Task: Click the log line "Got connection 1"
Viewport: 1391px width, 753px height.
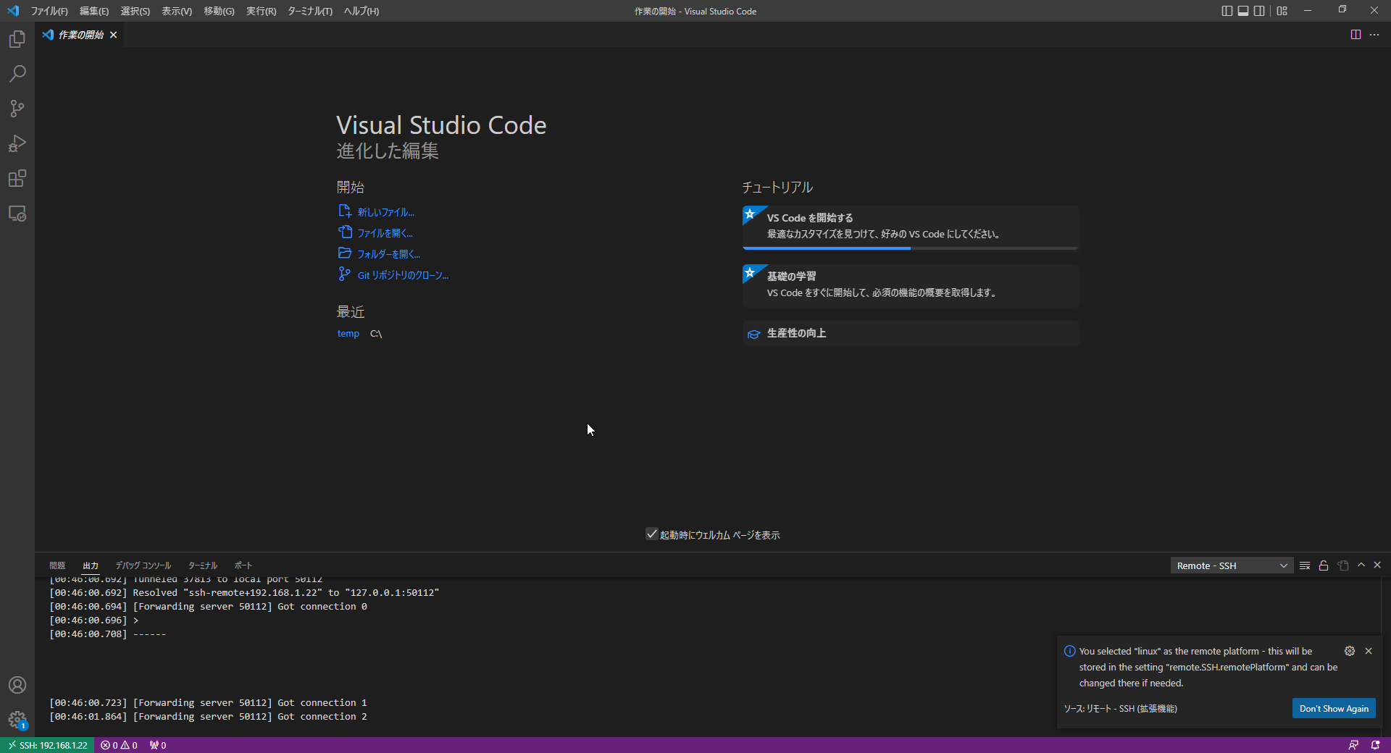Action: (208, 703)
